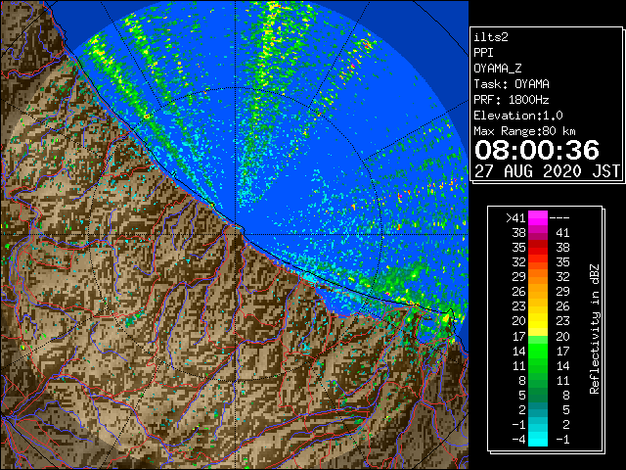Click the 'OYAMA_Z' product label

tap(498, 69)
